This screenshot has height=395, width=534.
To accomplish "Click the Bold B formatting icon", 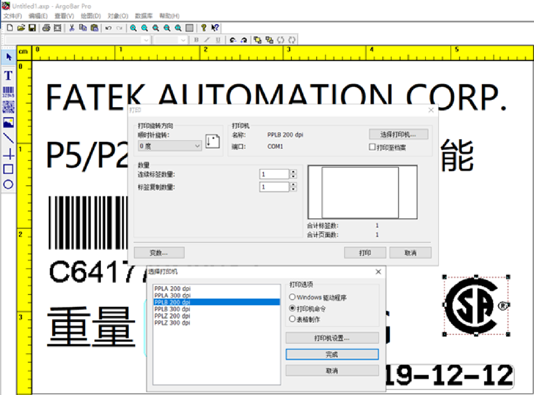I will point(196,40).
